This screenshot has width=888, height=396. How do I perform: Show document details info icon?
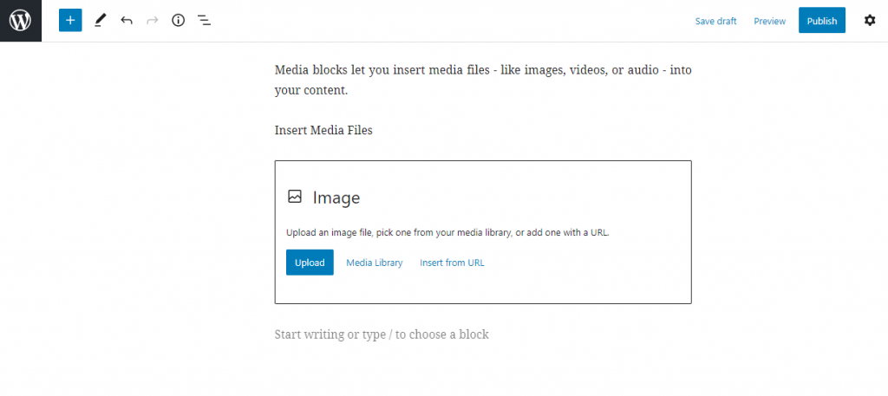(179, 21)
